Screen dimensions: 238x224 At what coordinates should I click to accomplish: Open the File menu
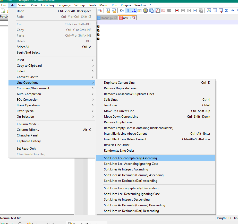coord(4,5)
